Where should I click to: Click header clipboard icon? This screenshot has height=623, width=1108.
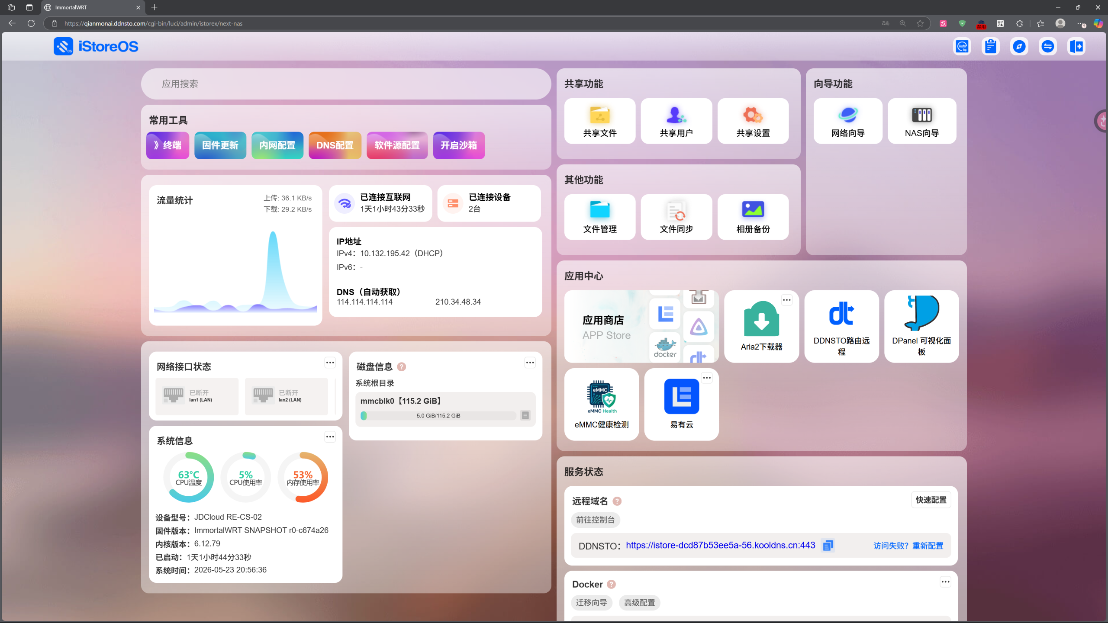point(990,46)
